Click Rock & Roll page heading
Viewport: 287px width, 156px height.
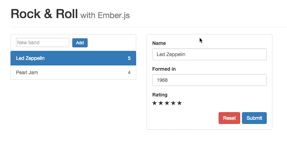(x=44, y=14)
